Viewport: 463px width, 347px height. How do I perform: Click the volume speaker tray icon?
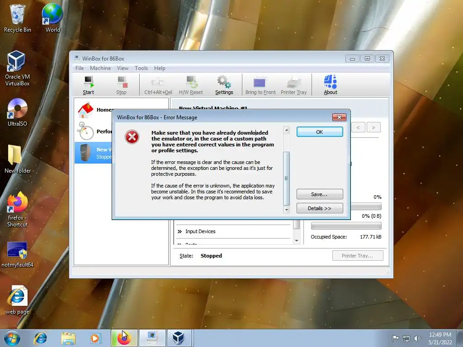point(417,338)
